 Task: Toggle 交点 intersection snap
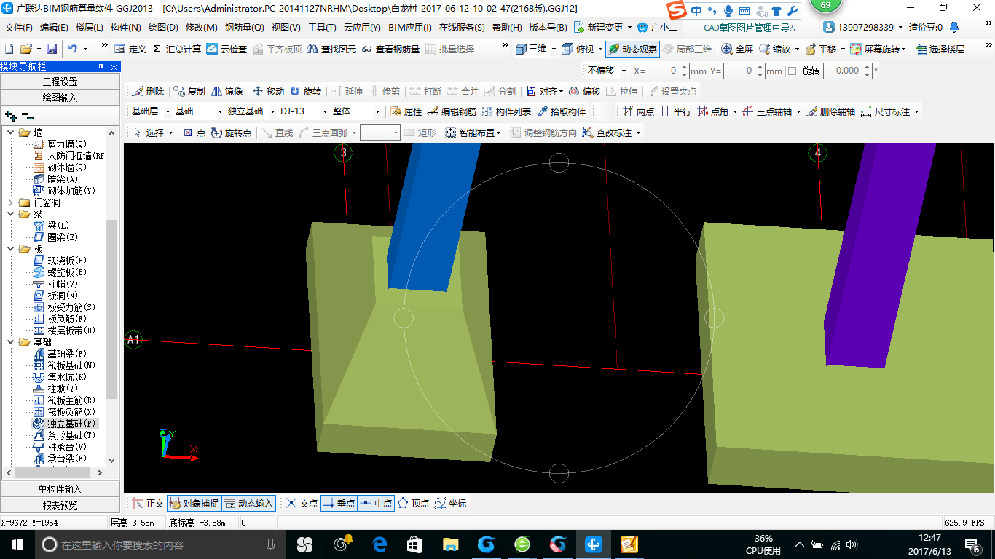click(302, 503)
